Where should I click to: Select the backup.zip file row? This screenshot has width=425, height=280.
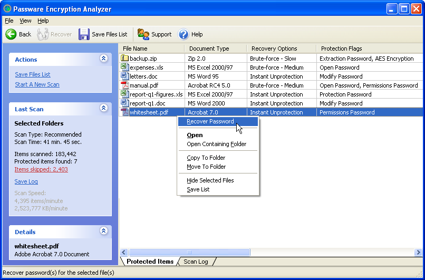point(271,59)
